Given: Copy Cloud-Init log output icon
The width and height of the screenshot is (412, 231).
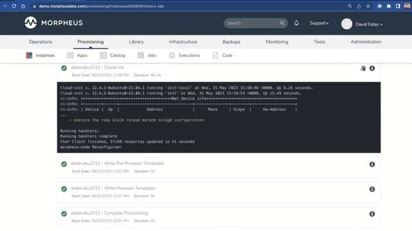Looking at the screenshot, I should (363, 69).
